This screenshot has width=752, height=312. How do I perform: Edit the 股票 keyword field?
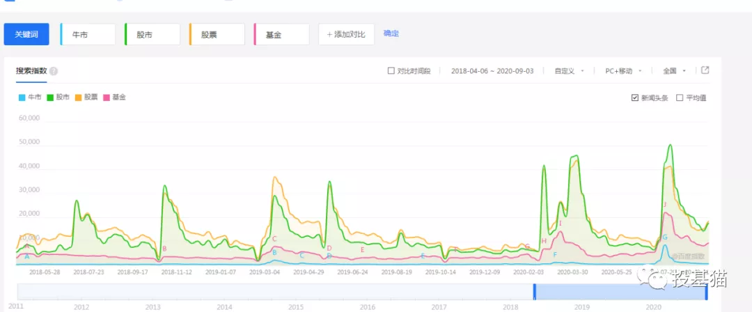tap(217, 35)
